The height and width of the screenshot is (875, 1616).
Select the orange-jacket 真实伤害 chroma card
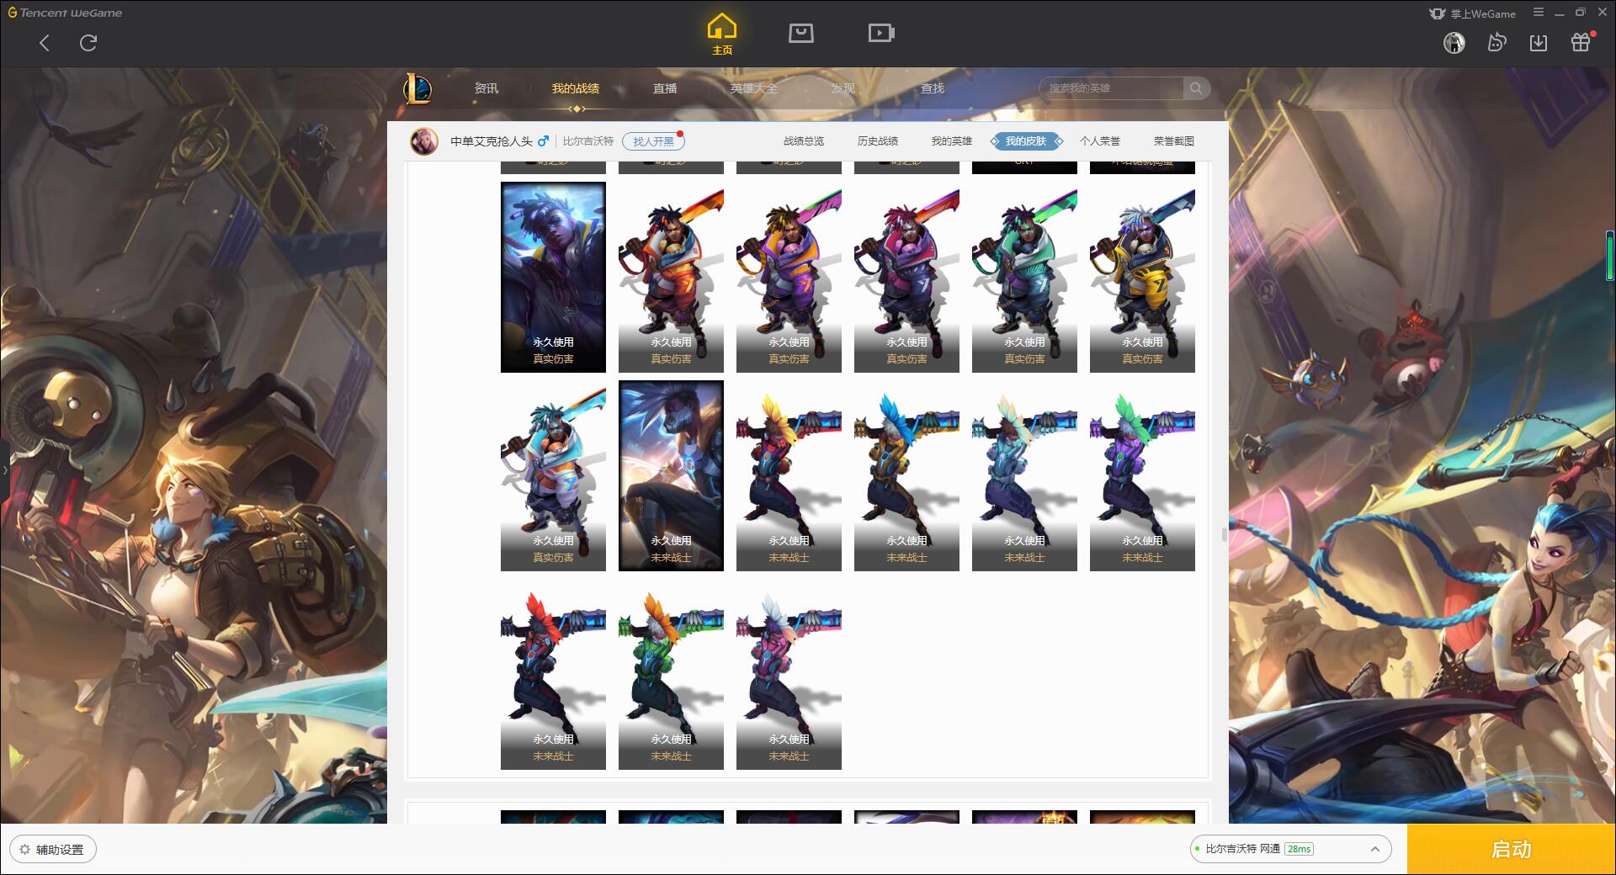coord(671,277)
